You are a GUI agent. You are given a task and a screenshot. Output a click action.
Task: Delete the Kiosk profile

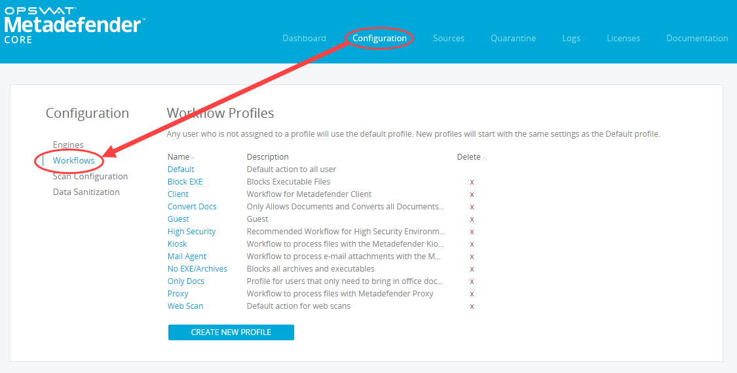point(472,244)
